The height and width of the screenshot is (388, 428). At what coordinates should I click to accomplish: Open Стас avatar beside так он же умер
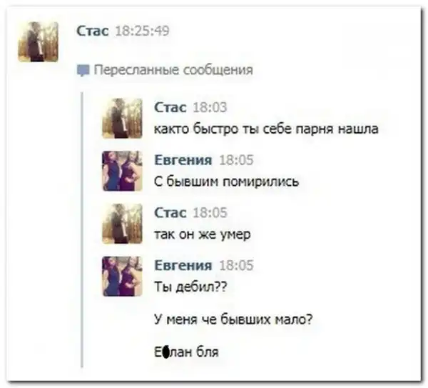(122, 224)
